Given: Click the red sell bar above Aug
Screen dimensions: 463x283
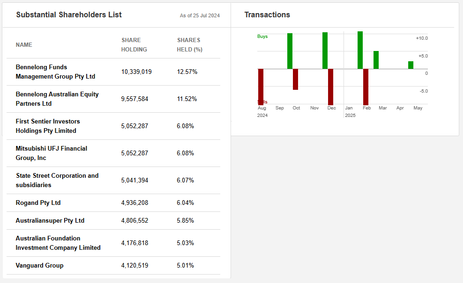Looking at the screenshot, I should pos(261,87).
